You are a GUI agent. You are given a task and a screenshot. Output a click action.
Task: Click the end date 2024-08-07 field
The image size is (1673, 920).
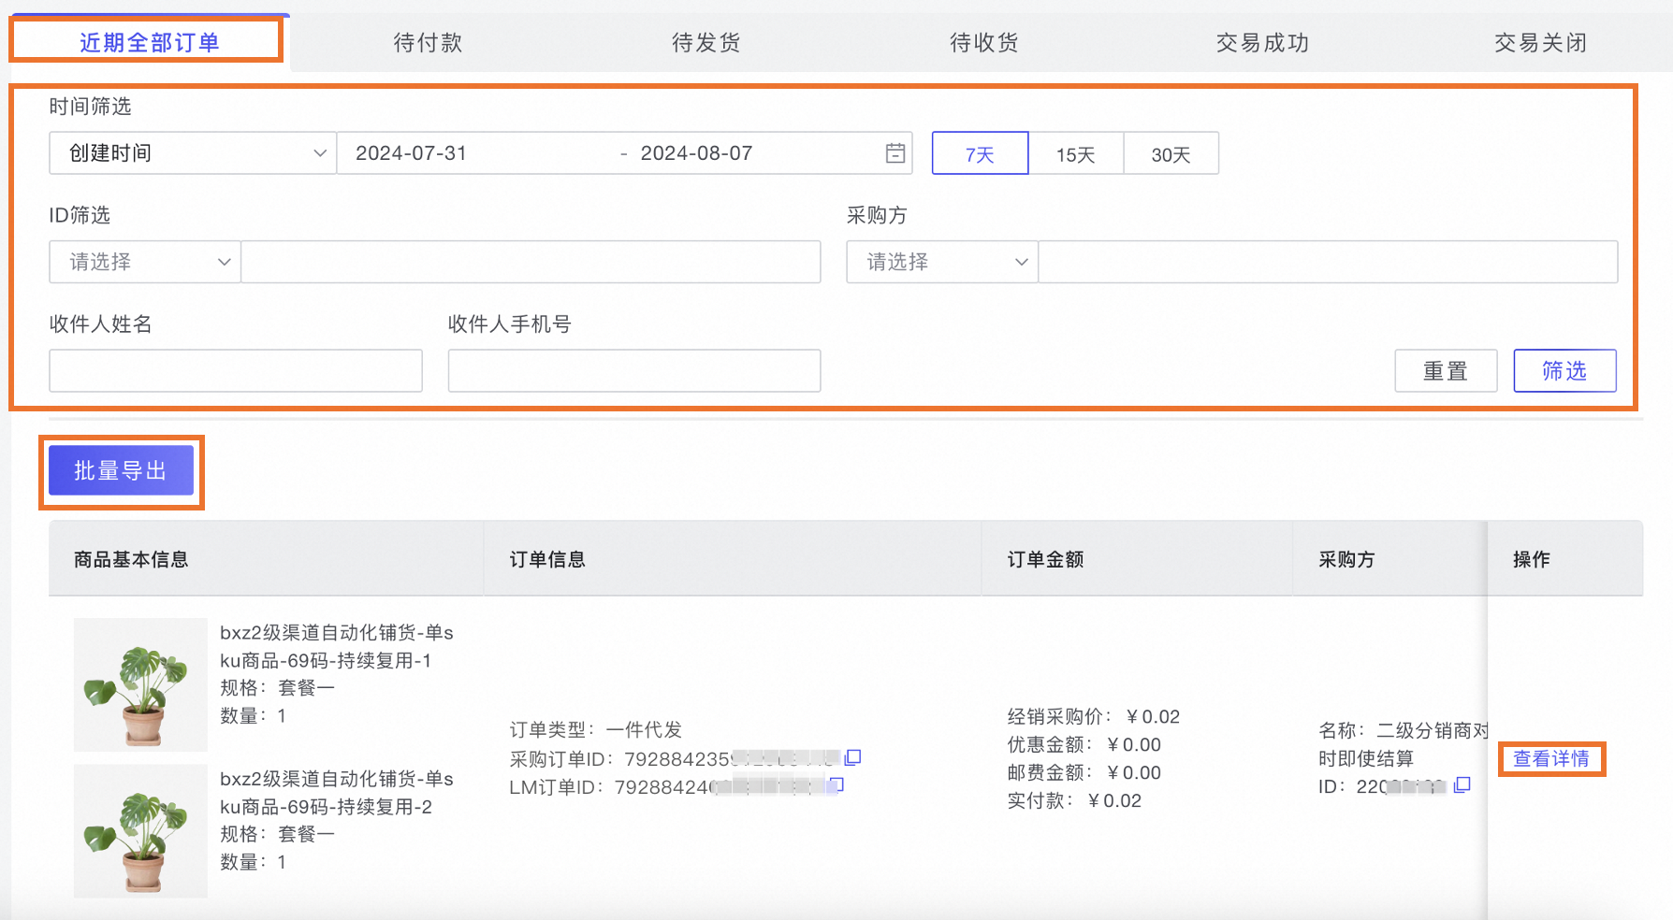pyautogui.click(x=696, y=153)
